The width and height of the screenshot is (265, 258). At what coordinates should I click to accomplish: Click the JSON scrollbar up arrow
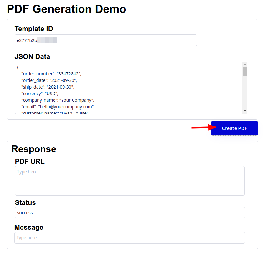point(245,64)
